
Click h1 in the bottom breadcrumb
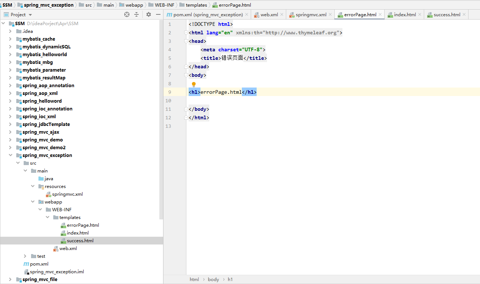230,280
